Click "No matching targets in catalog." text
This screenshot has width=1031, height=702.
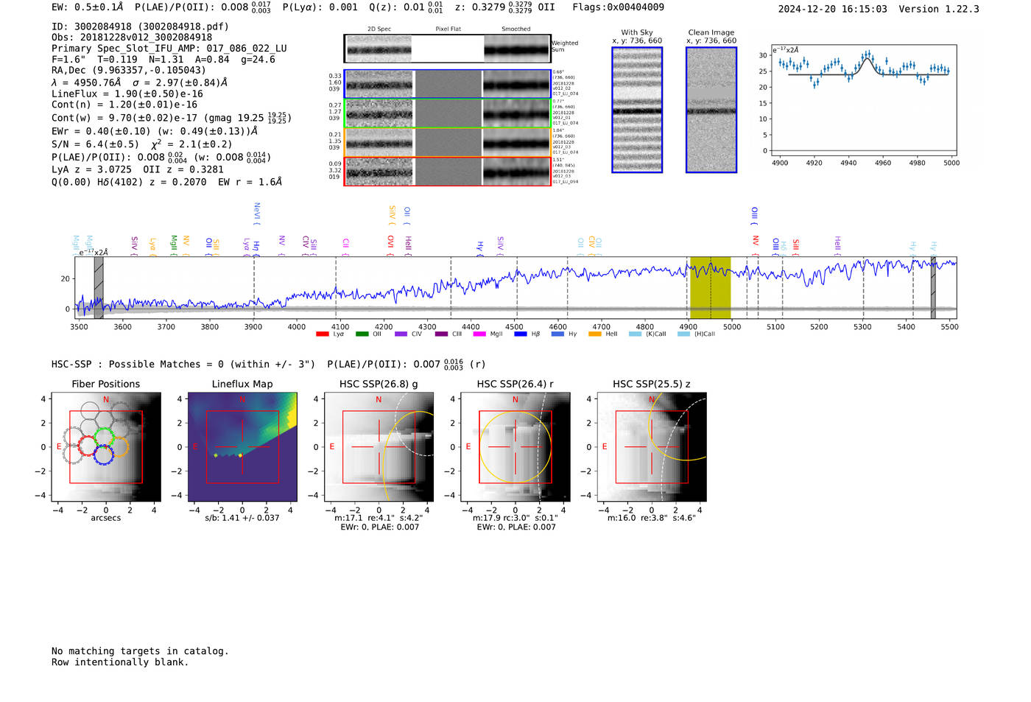[x=140, y=651]
